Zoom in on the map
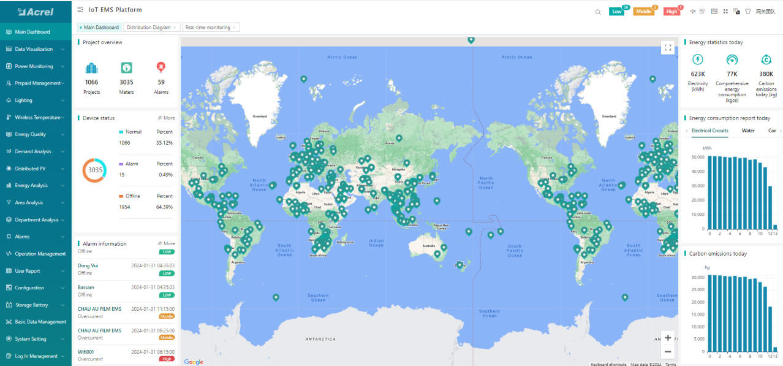This screenshot has width=783, height=366. coord(668,338)
